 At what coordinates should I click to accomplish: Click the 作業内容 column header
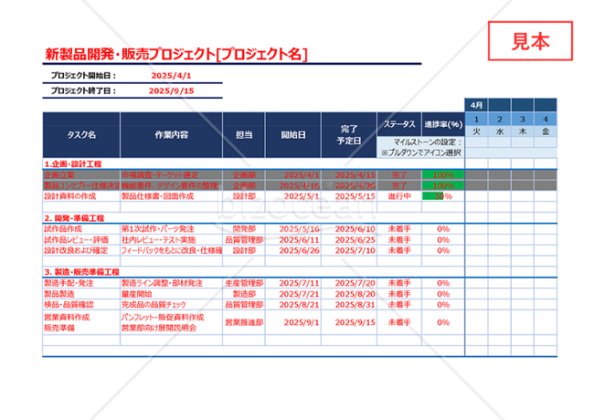(171, 135)
